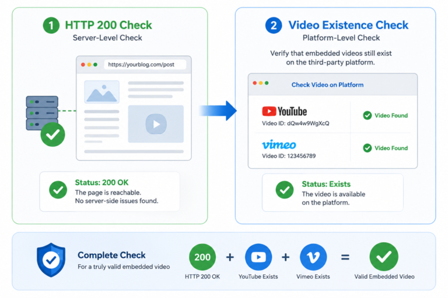The width and height of the screenshot is (448, 298).
Task: Click the Check Video on Platform title
Action: pyautogui.click(x=327, y=85)
